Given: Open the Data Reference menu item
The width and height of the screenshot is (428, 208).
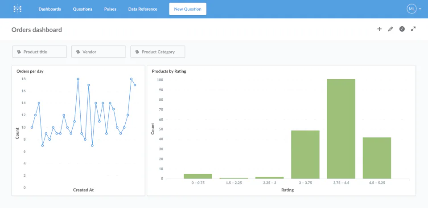Looking at the screenshot, I should point(143,9).
